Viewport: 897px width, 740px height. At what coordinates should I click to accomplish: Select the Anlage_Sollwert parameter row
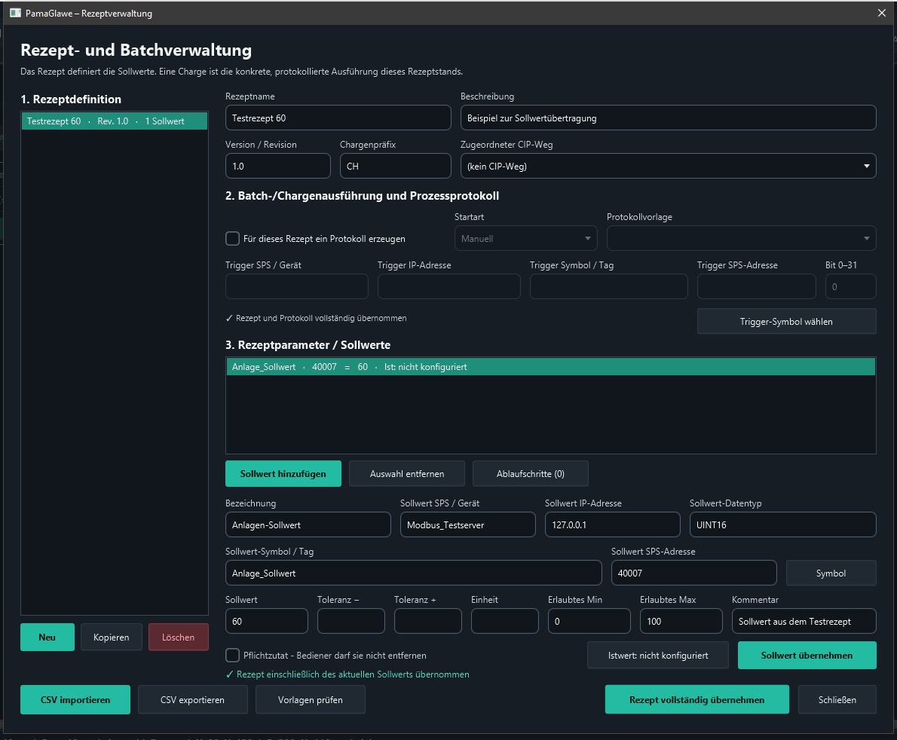(550, 366)
